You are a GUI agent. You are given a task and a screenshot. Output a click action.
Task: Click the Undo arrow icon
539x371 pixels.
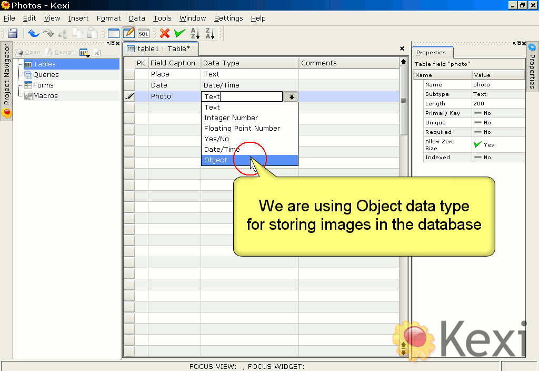34,33
